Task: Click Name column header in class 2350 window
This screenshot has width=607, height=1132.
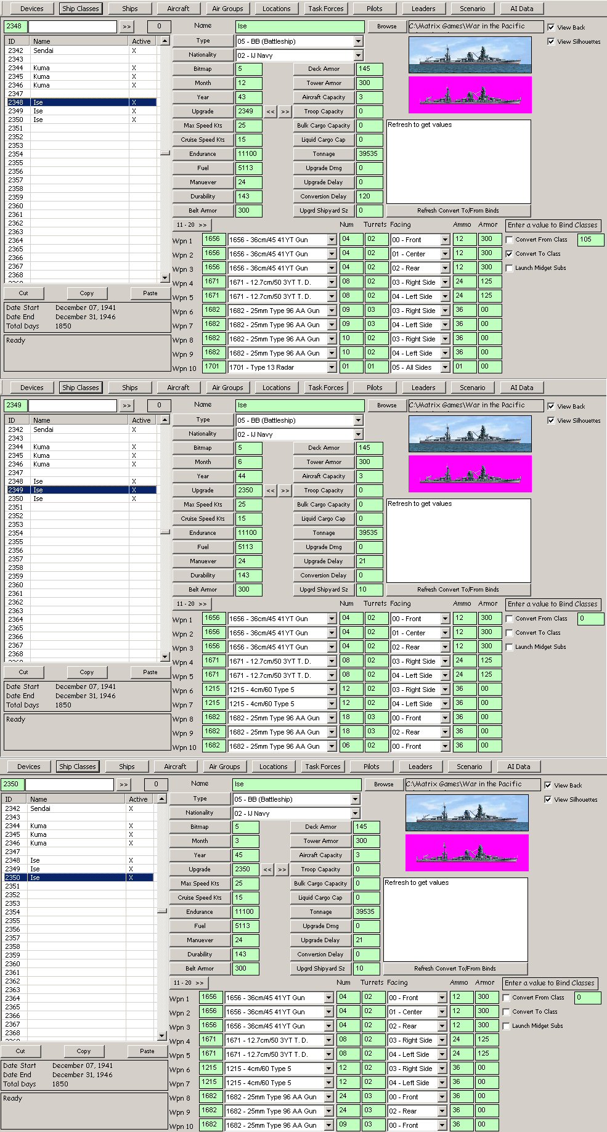Action: [77, 799]
